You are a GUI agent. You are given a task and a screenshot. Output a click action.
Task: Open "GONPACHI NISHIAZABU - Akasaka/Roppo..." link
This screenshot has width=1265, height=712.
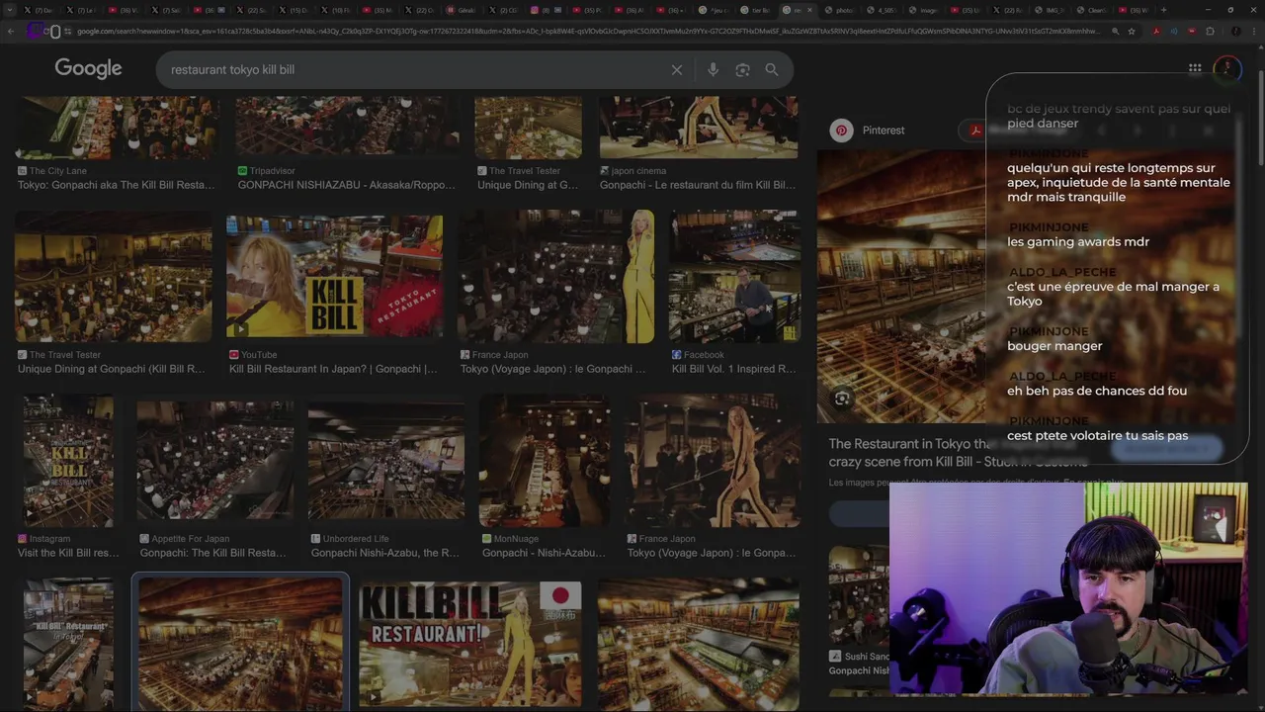347,185
